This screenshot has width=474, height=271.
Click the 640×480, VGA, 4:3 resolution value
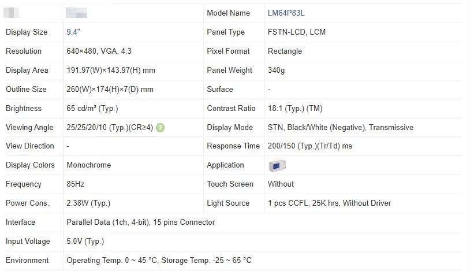coord(99,51)
